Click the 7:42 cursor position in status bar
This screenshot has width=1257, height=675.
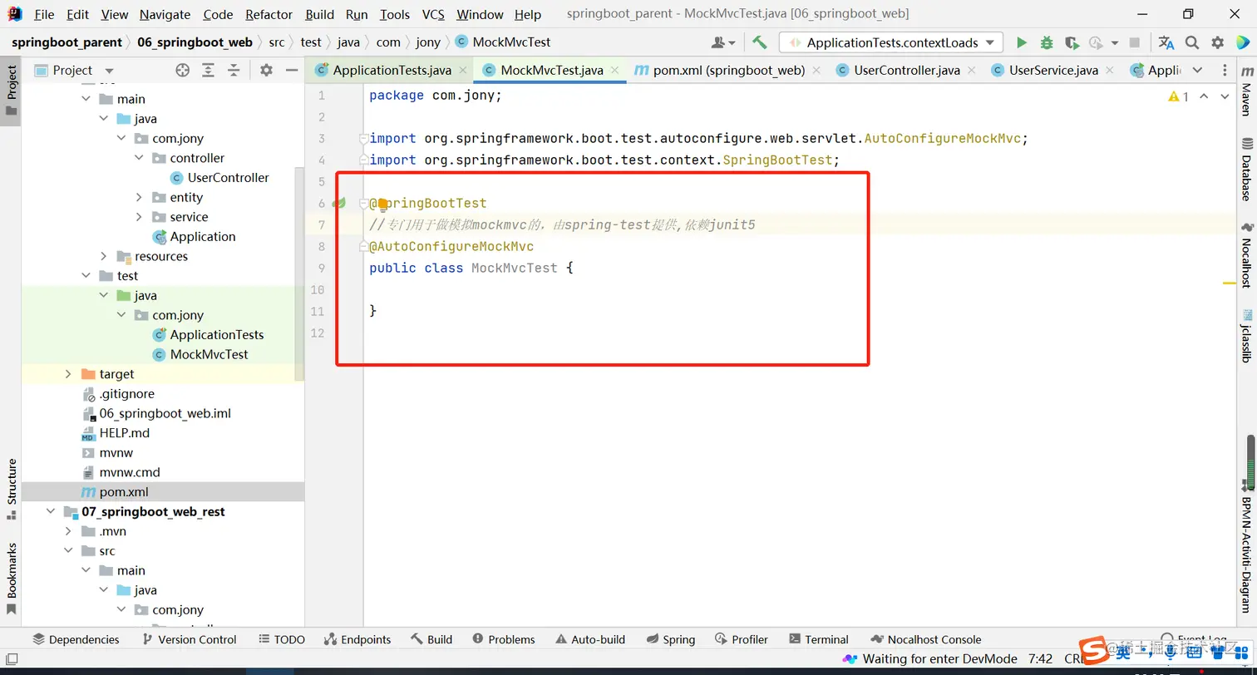click(x=1040, y=658)
